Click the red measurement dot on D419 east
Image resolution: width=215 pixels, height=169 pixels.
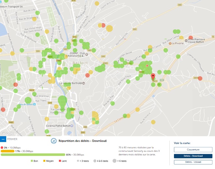[x=200, y=78]
